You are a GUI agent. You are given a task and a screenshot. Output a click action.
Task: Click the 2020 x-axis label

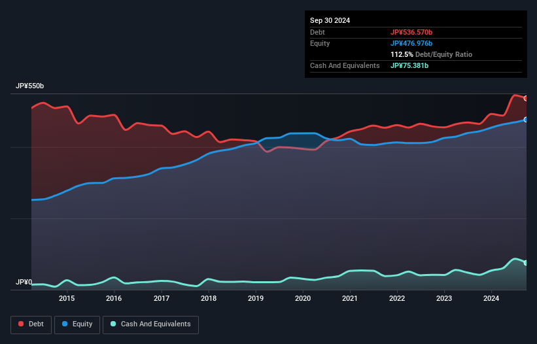point(303,298)
